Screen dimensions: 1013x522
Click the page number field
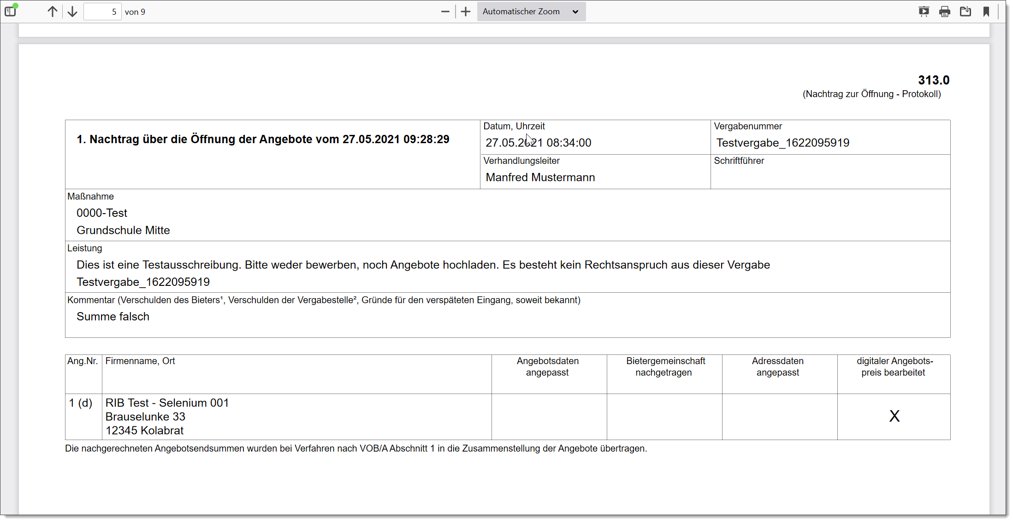coord(102,12)
